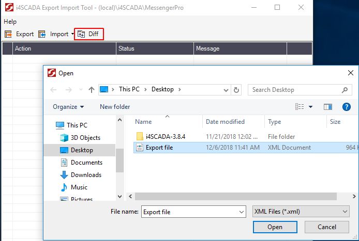Click This PC in address bar
Image resolution: width=359 pixels, height=241 pixels.
(129, 89)
